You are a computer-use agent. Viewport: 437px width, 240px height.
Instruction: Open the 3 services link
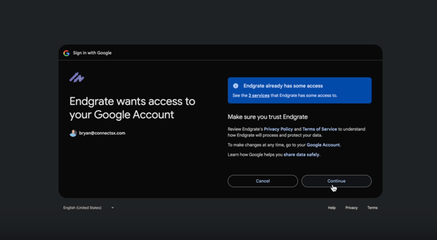[259, 95]
